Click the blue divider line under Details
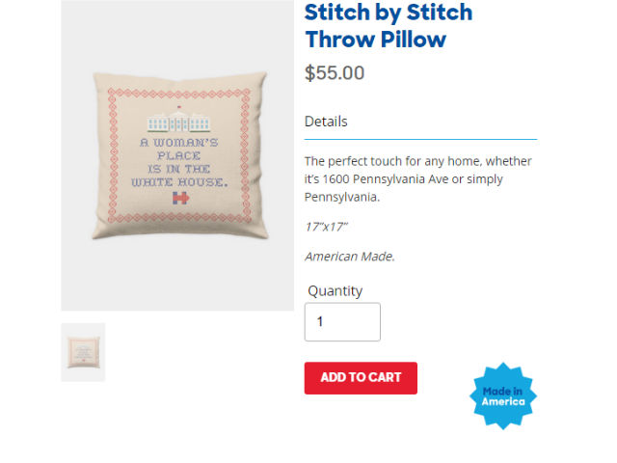The image size is (617, 463). tap(420, 139)
